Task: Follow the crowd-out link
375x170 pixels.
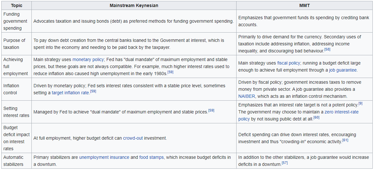Action: click(133, 138)
